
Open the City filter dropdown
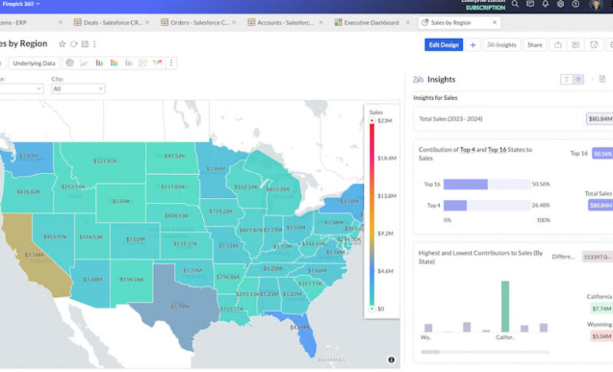coord(78,89)
